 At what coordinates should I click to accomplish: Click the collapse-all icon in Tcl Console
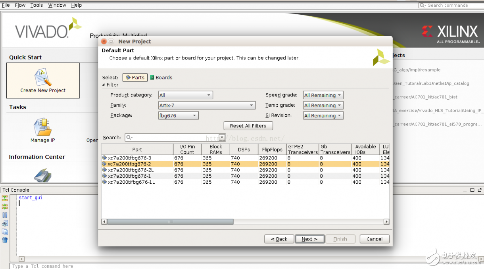(x=5, y=198)
